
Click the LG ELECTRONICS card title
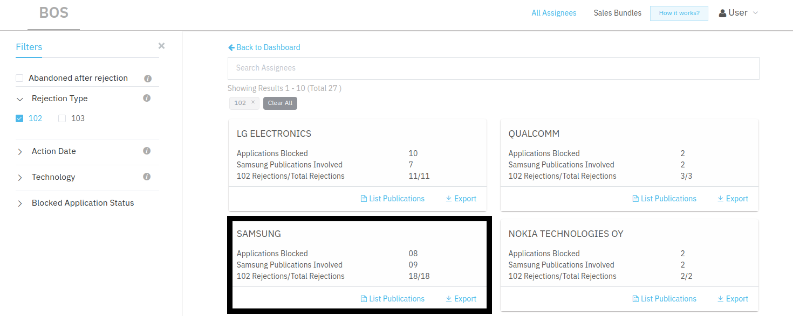(x=274, y=134)
